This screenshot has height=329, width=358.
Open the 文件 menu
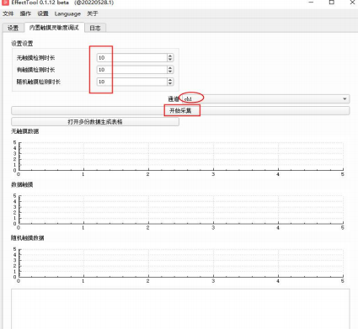(x=8, y=13)
